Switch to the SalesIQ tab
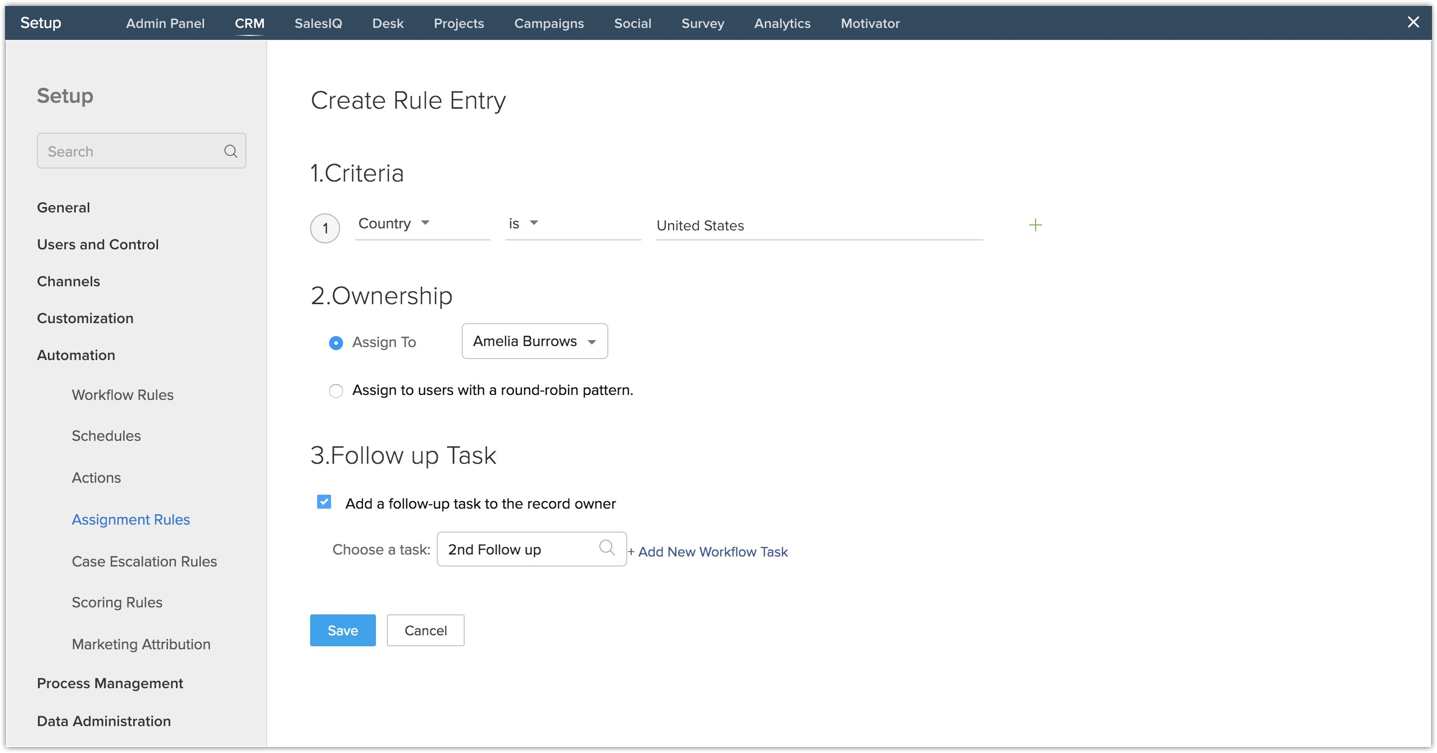The width and height of the screenshot is (1437, 753). (318, 23)
